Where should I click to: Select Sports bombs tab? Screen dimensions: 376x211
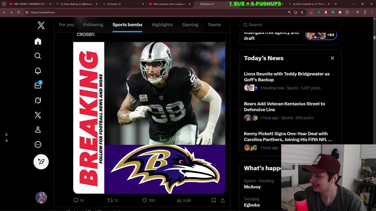click(127, 25)
